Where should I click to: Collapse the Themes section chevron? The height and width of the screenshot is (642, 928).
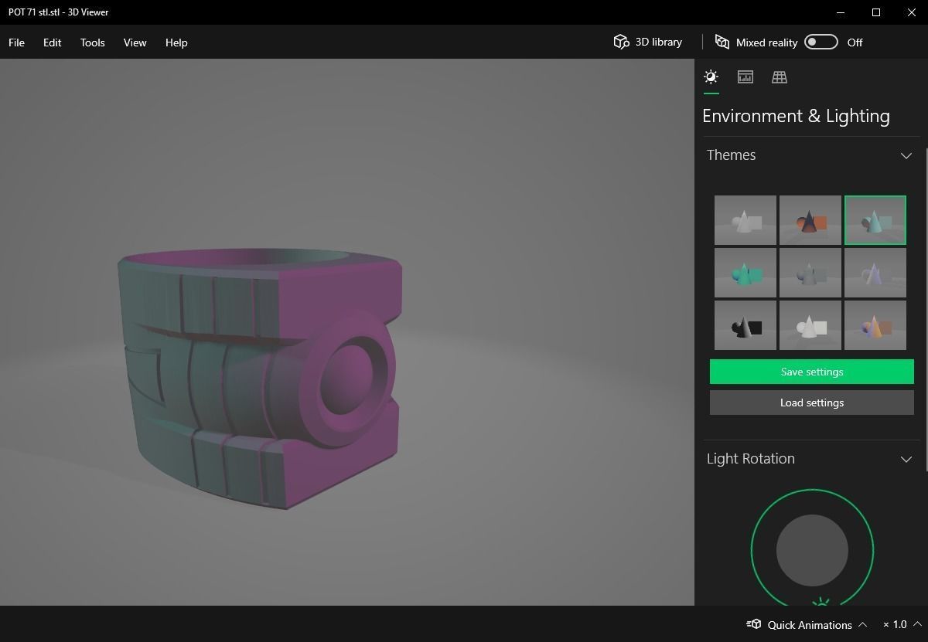tap(906, 155)
